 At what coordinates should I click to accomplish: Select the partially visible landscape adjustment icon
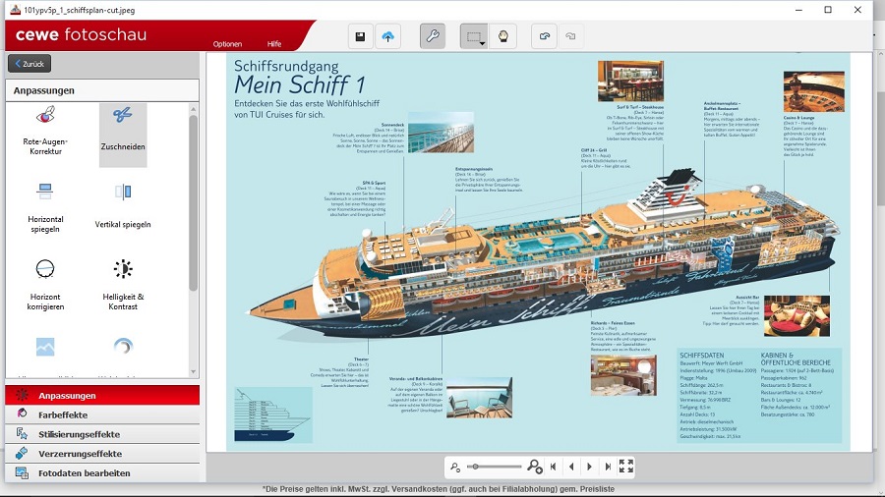pyautogui.click(x=45, y=347)
